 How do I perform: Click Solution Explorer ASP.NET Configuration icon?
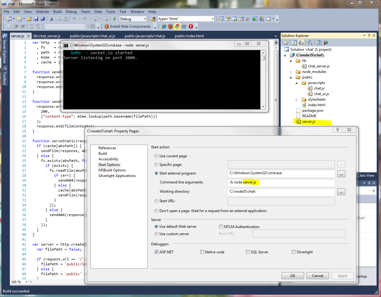(x=326, y=43)
